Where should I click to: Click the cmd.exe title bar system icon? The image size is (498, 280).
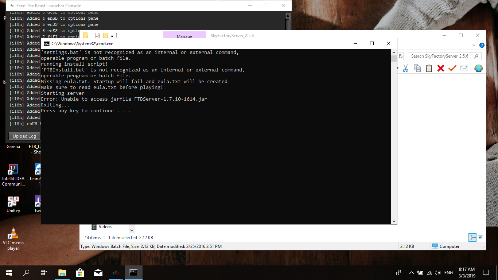(x=47, y=43)
